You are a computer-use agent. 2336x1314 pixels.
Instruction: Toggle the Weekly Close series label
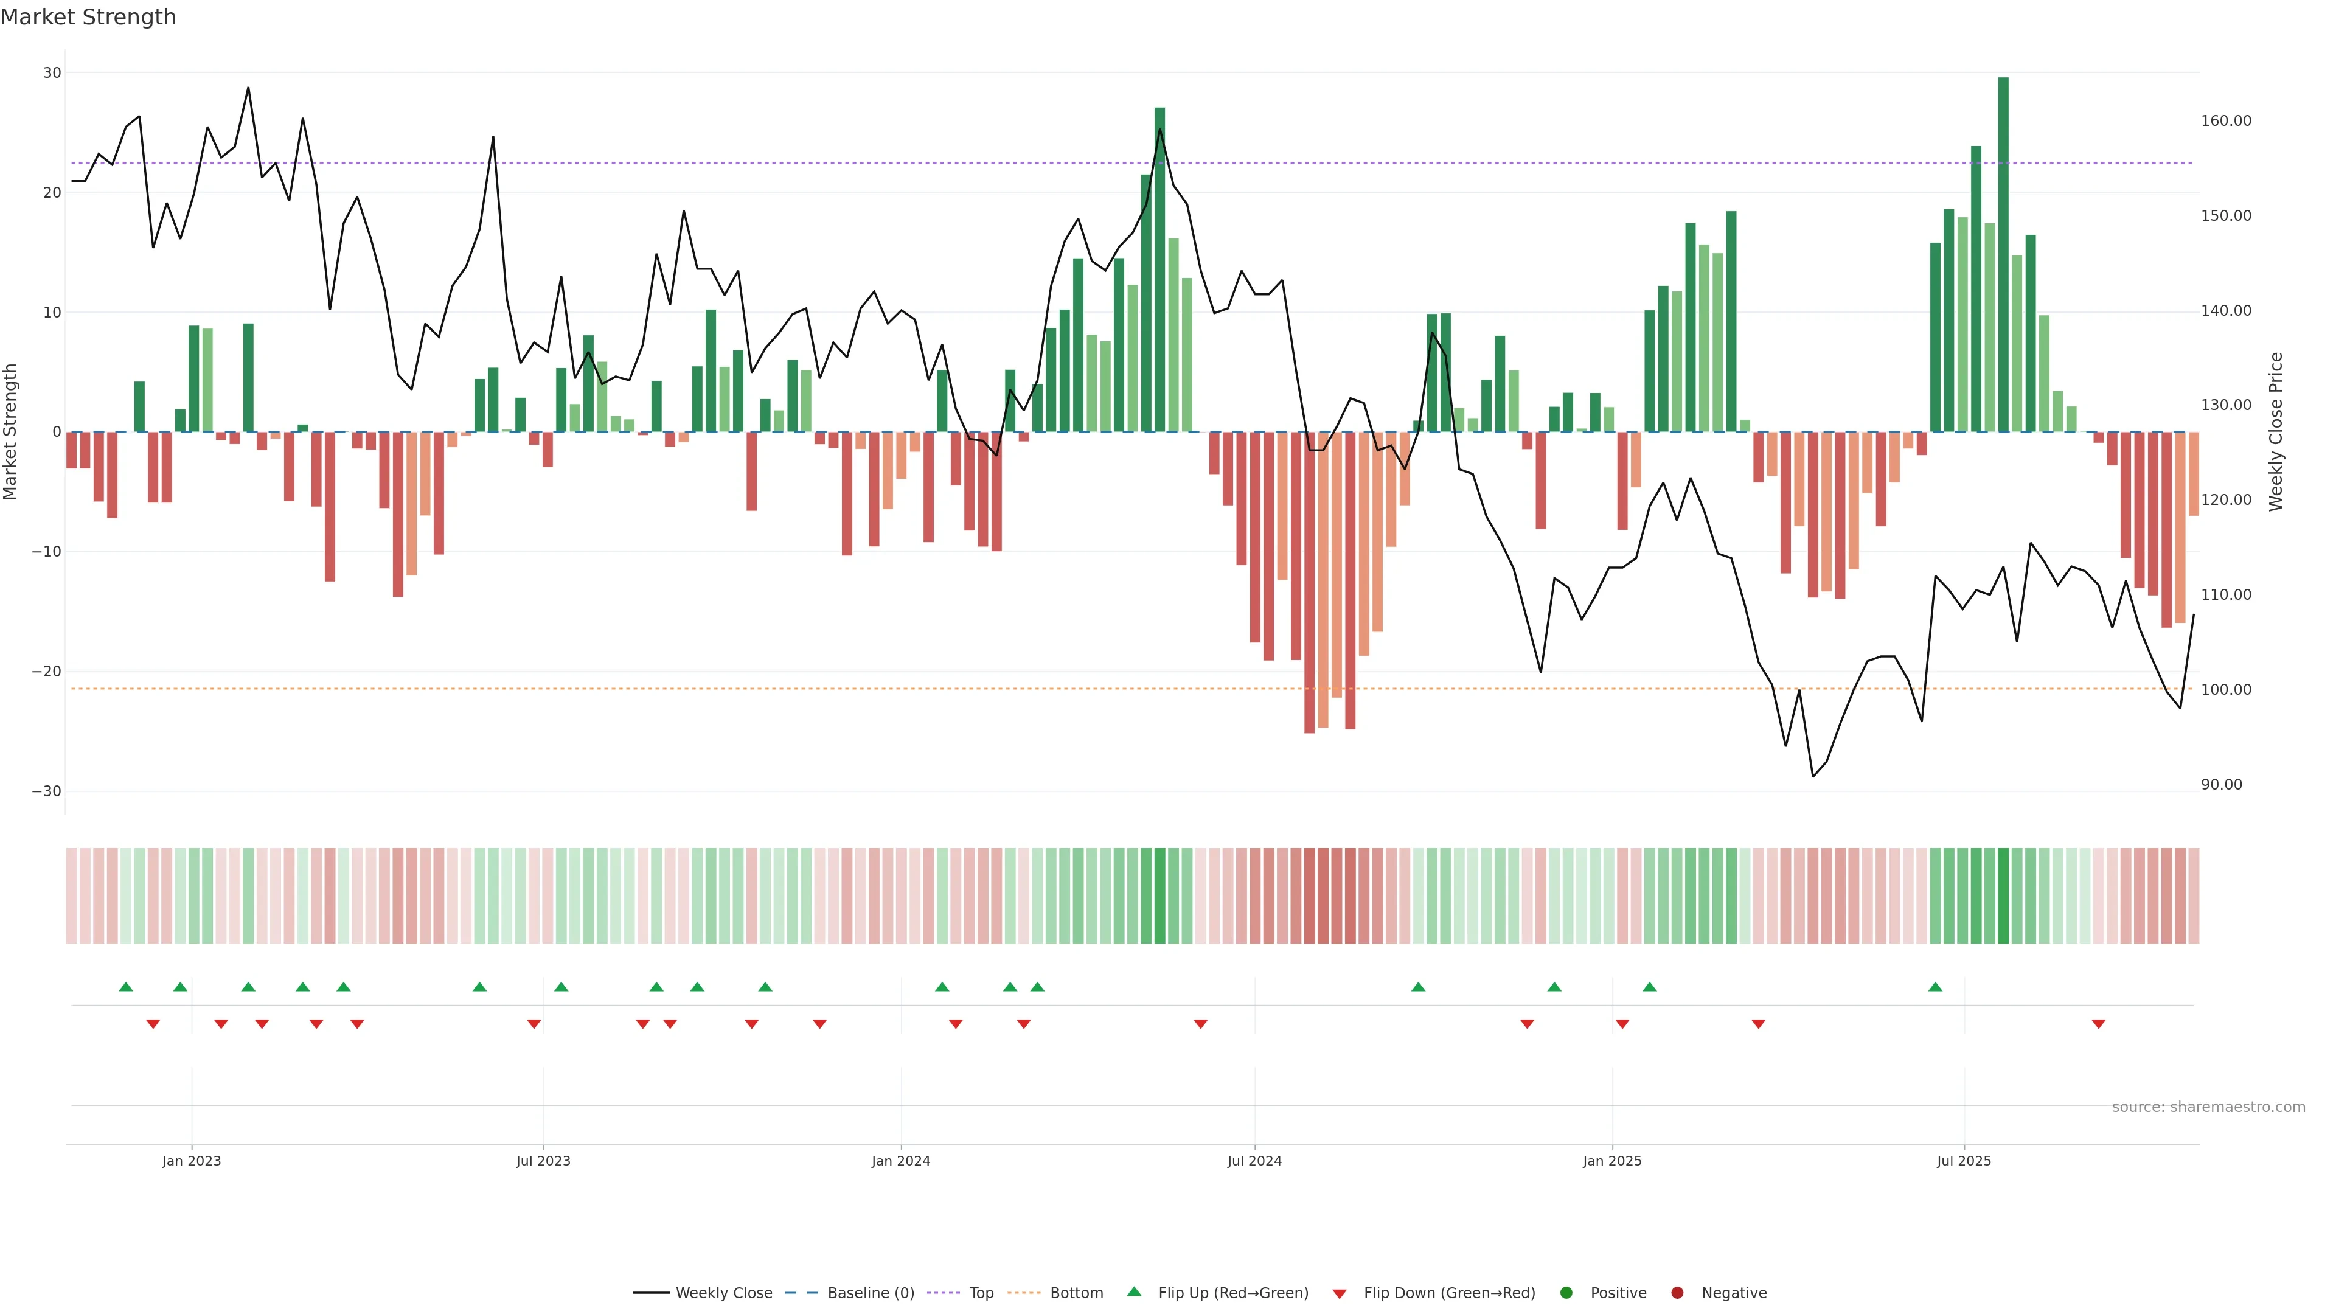[724, 1293]
